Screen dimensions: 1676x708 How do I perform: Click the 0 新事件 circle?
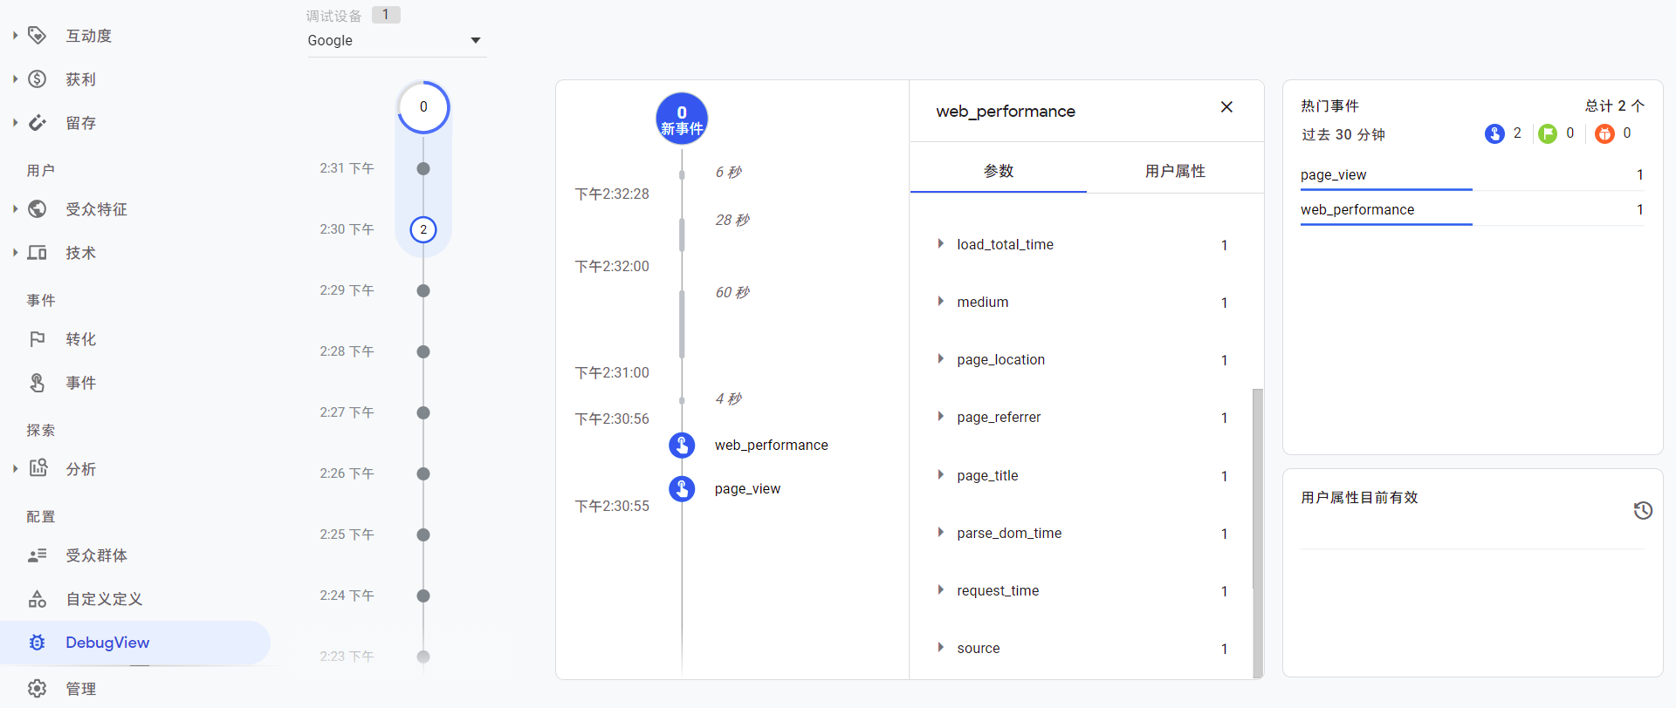click(682, 119)
